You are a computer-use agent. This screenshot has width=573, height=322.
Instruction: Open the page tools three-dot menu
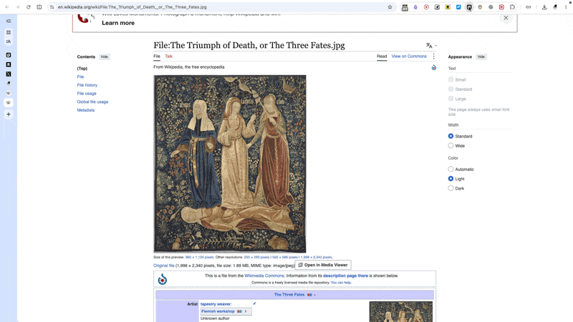point(434,57)
